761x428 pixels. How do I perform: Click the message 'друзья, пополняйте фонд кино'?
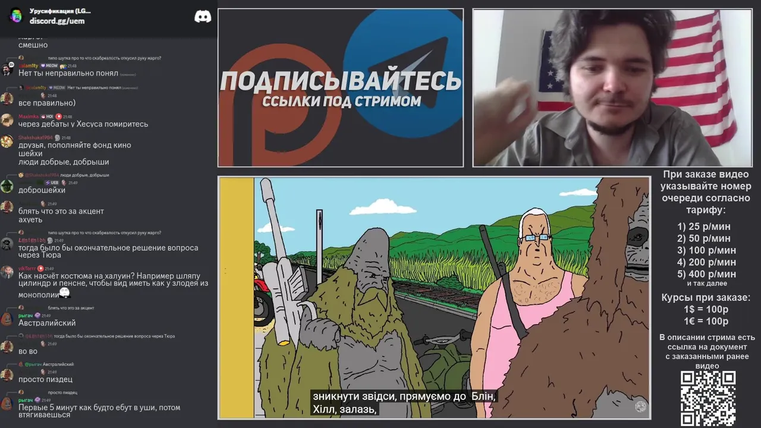tap(75, 145)
